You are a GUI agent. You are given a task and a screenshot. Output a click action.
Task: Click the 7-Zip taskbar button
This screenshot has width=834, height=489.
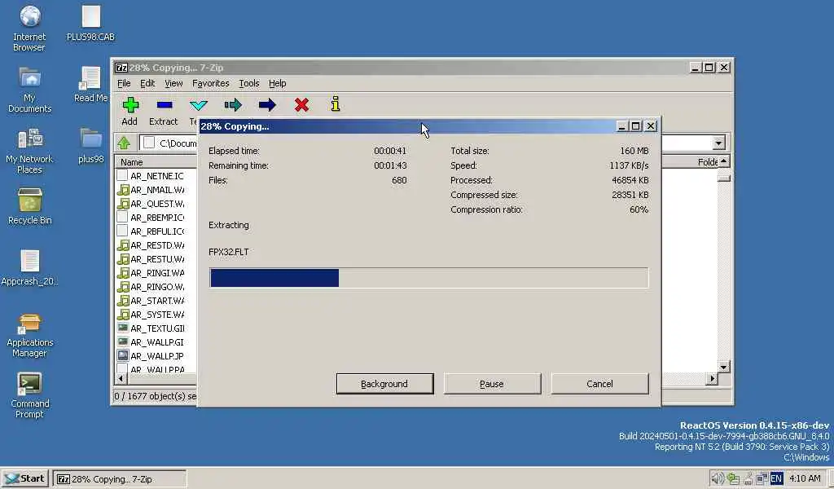[120, 479]
